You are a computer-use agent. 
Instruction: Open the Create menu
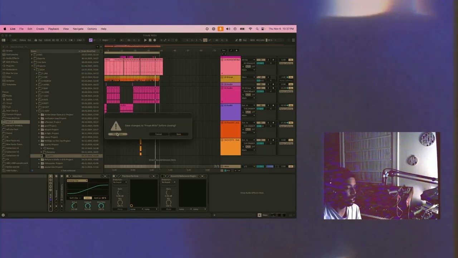[x=40, y=29]
